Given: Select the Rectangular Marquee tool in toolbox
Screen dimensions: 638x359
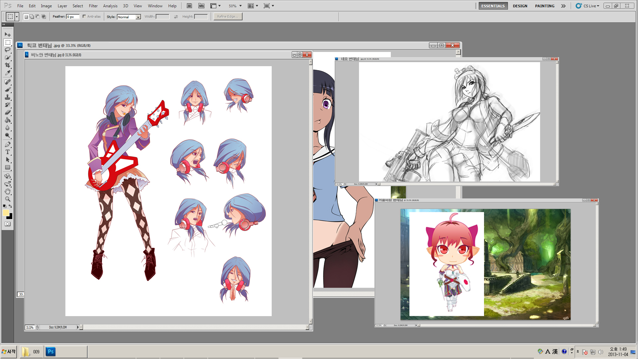Looking at the screenshot, I should point(8,42).
